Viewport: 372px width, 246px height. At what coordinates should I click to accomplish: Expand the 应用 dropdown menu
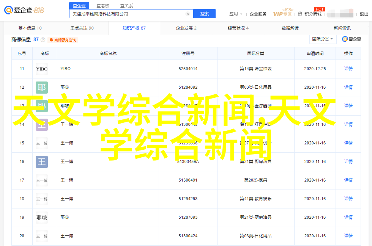pyautogui.click(x=235, y=14)
